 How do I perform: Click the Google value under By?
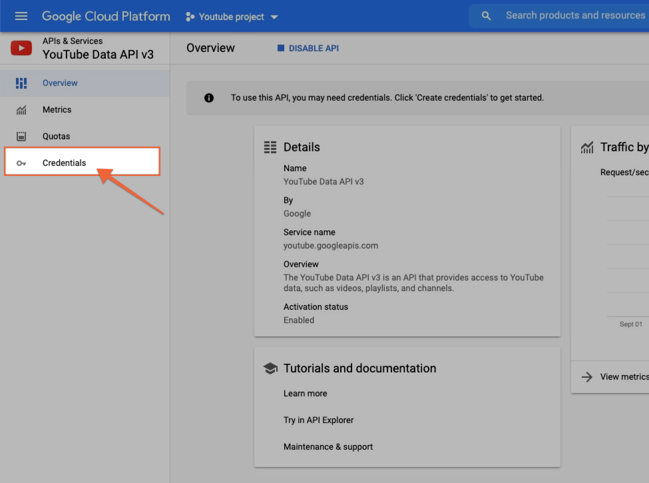tap(297, 214)
